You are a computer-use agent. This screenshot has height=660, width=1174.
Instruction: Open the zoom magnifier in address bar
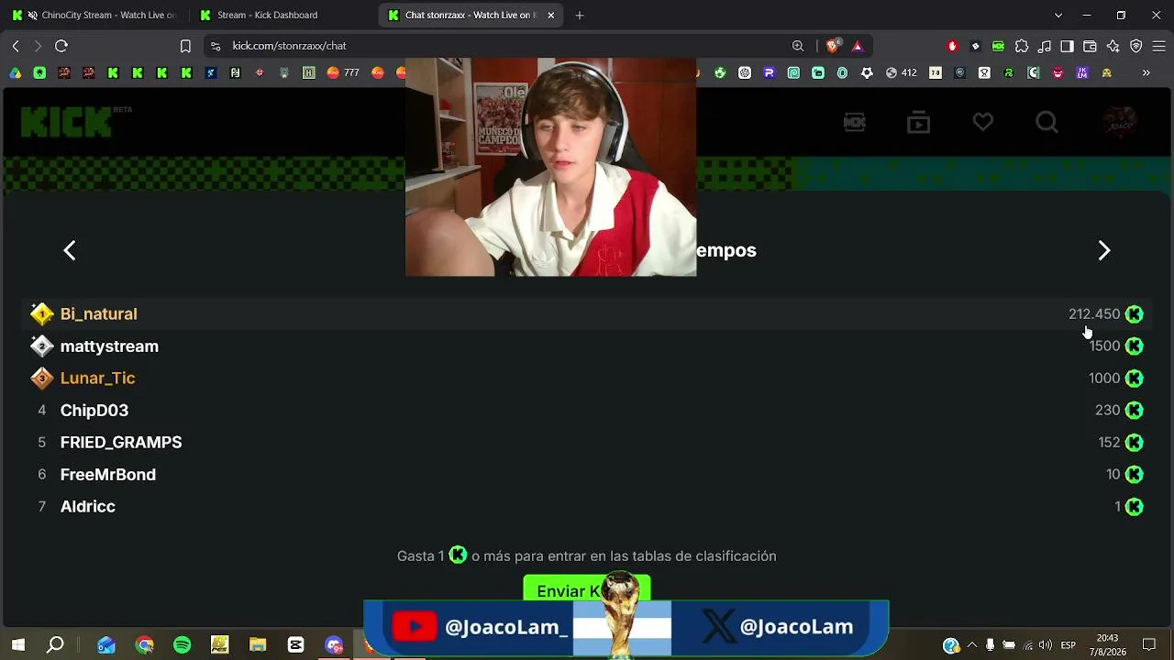798,46
